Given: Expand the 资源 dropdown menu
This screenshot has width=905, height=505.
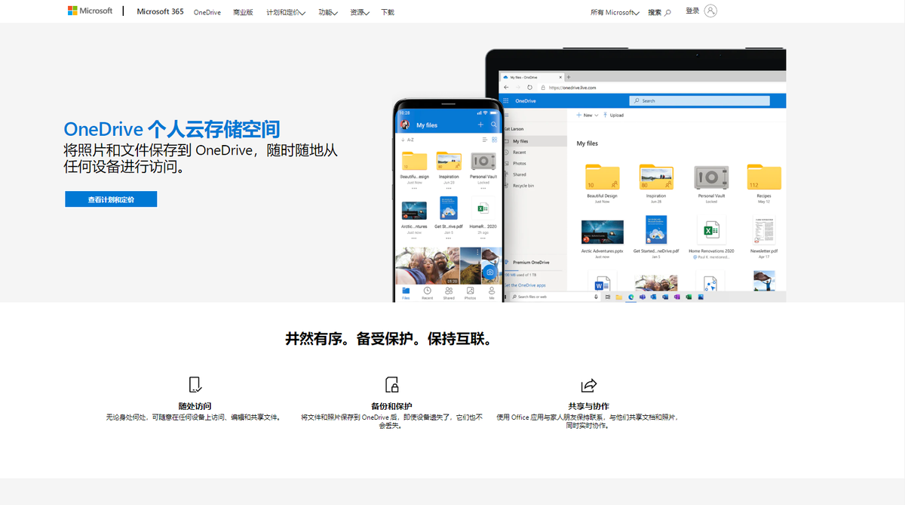Looking at the screenshot, I should click(360, 13).
